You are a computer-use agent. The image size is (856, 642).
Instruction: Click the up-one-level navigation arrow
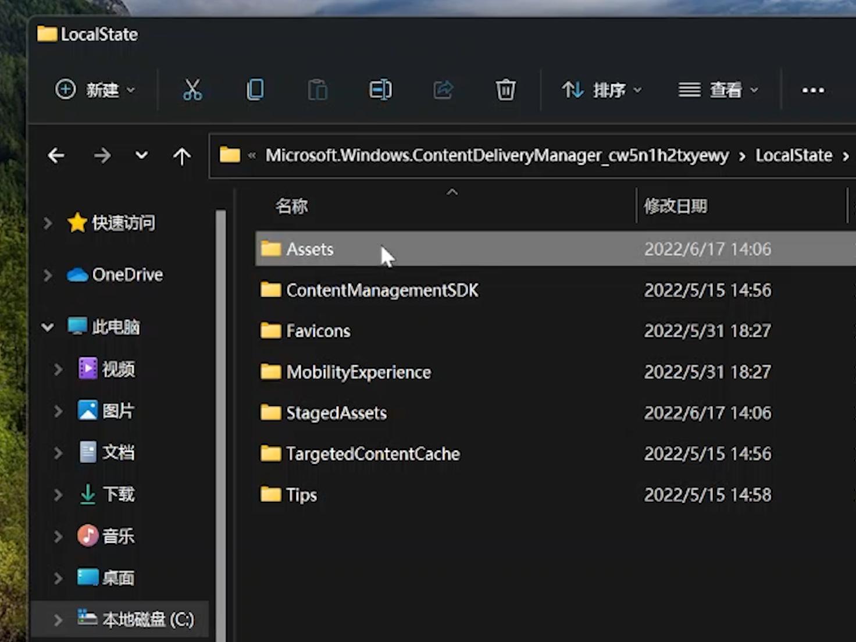tap(181, 155)
